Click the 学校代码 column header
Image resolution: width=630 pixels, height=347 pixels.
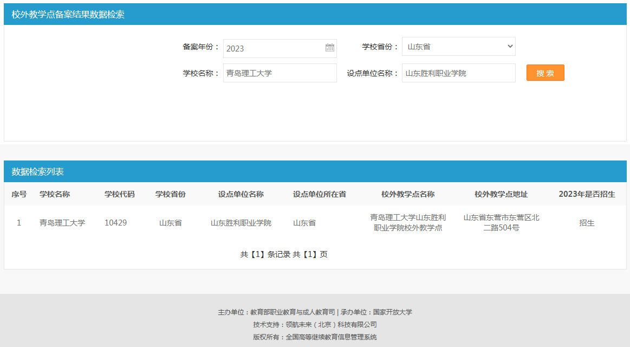click(119, 194)
